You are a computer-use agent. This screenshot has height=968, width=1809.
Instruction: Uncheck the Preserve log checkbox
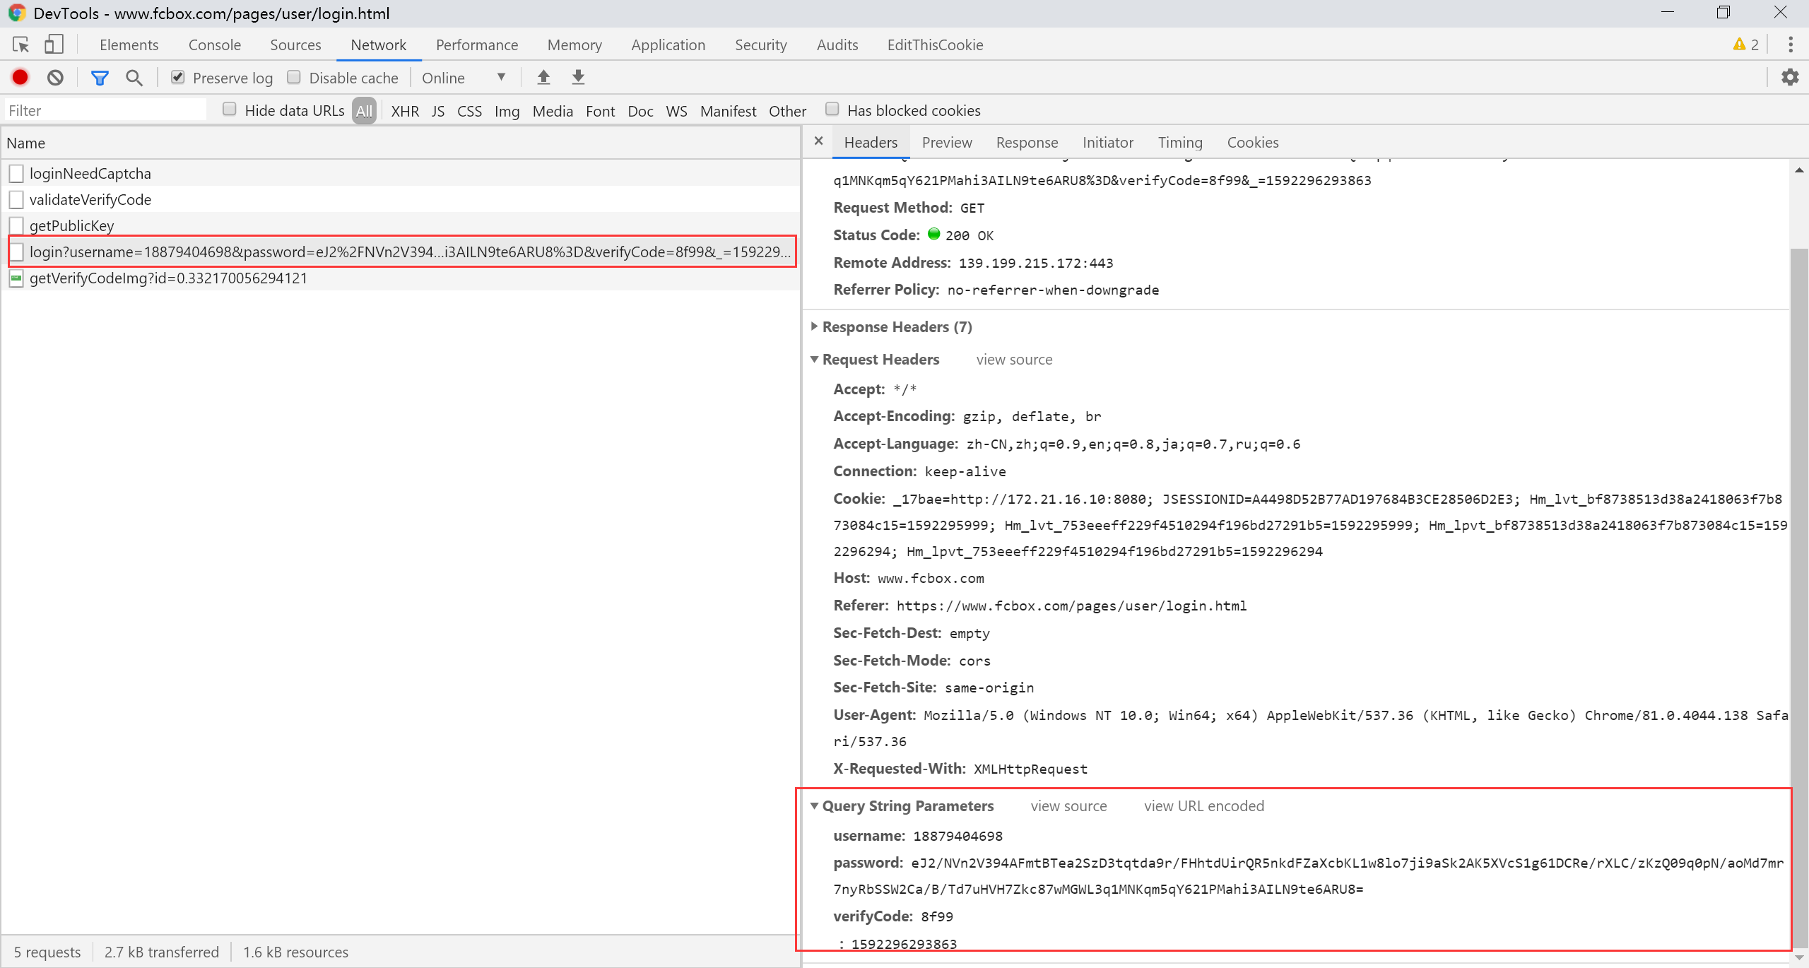click(178, 78)
